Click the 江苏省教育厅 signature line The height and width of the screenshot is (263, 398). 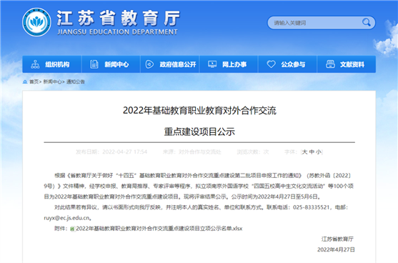pos(337,239)
